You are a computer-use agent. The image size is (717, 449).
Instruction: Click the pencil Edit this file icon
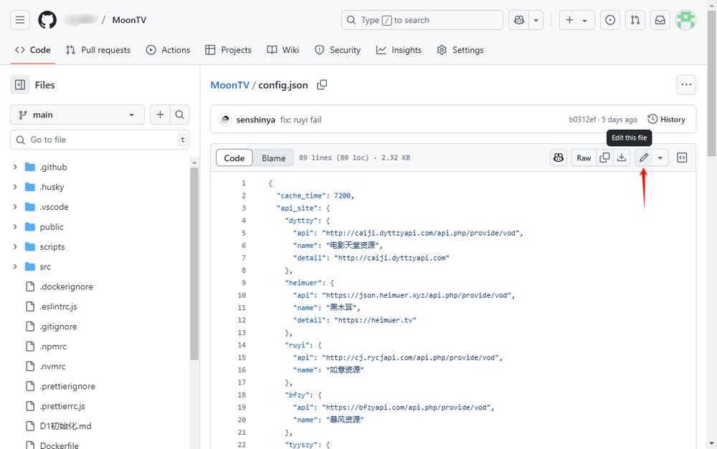point(644,158)
